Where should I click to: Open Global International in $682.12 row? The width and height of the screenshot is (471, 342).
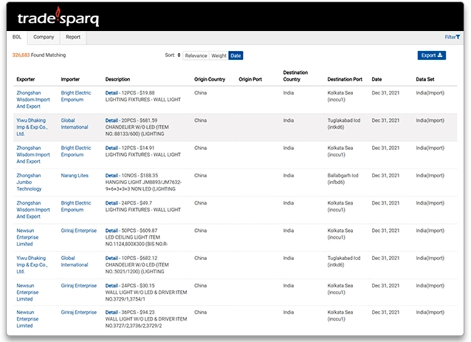[75, 261]
